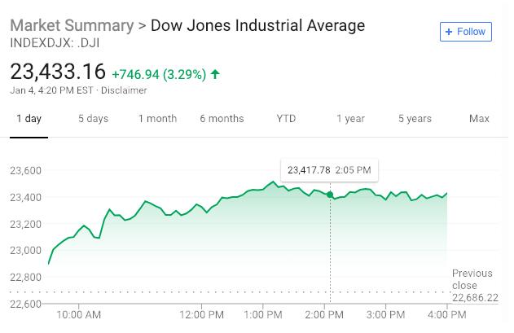Image resolution: width=514 pixels, height=333 pixels.
Task: Select the 5 years tab
Action: pos(415,119)
